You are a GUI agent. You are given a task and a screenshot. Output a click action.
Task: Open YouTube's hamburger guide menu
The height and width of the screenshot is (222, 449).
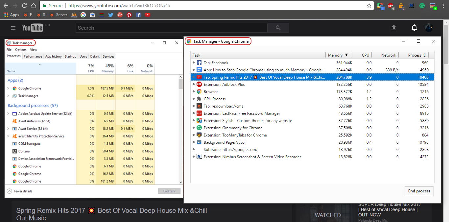click(13, 28)
